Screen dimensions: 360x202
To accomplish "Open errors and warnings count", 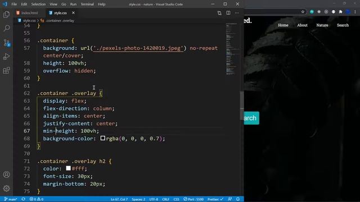I will (x=37, y=199).
